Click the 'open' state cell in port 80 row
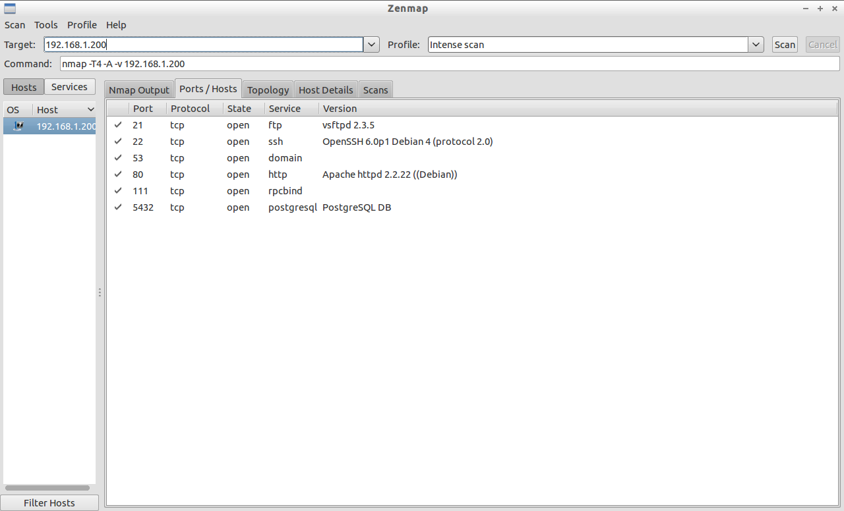Screen dimensions: 844x511 pyautogui.click(x=238, y=174)
